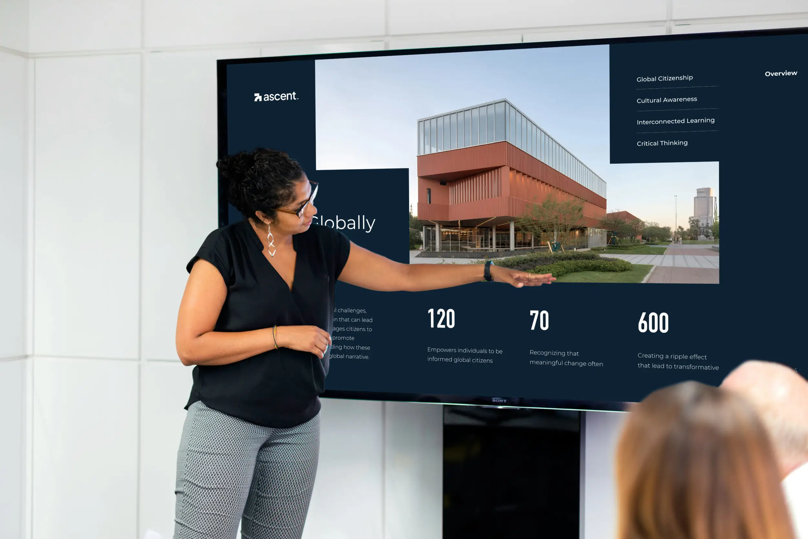Click the Overview label in top right
The image size is (808, 539).
coord(780,73)
